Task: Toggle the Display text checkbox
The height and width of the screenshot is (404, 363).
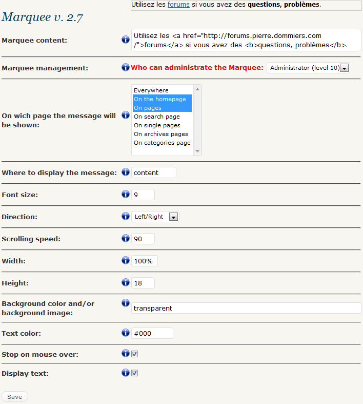Action: pos(134,373)
